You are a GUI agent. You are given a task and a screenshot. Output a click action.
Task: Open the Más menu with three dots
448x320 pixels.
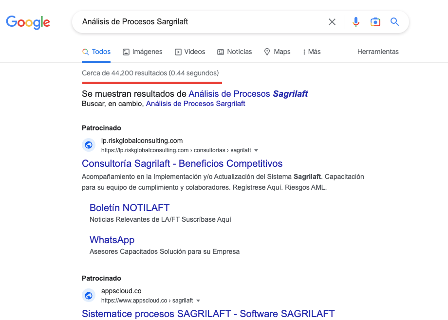tap(312, 52)
